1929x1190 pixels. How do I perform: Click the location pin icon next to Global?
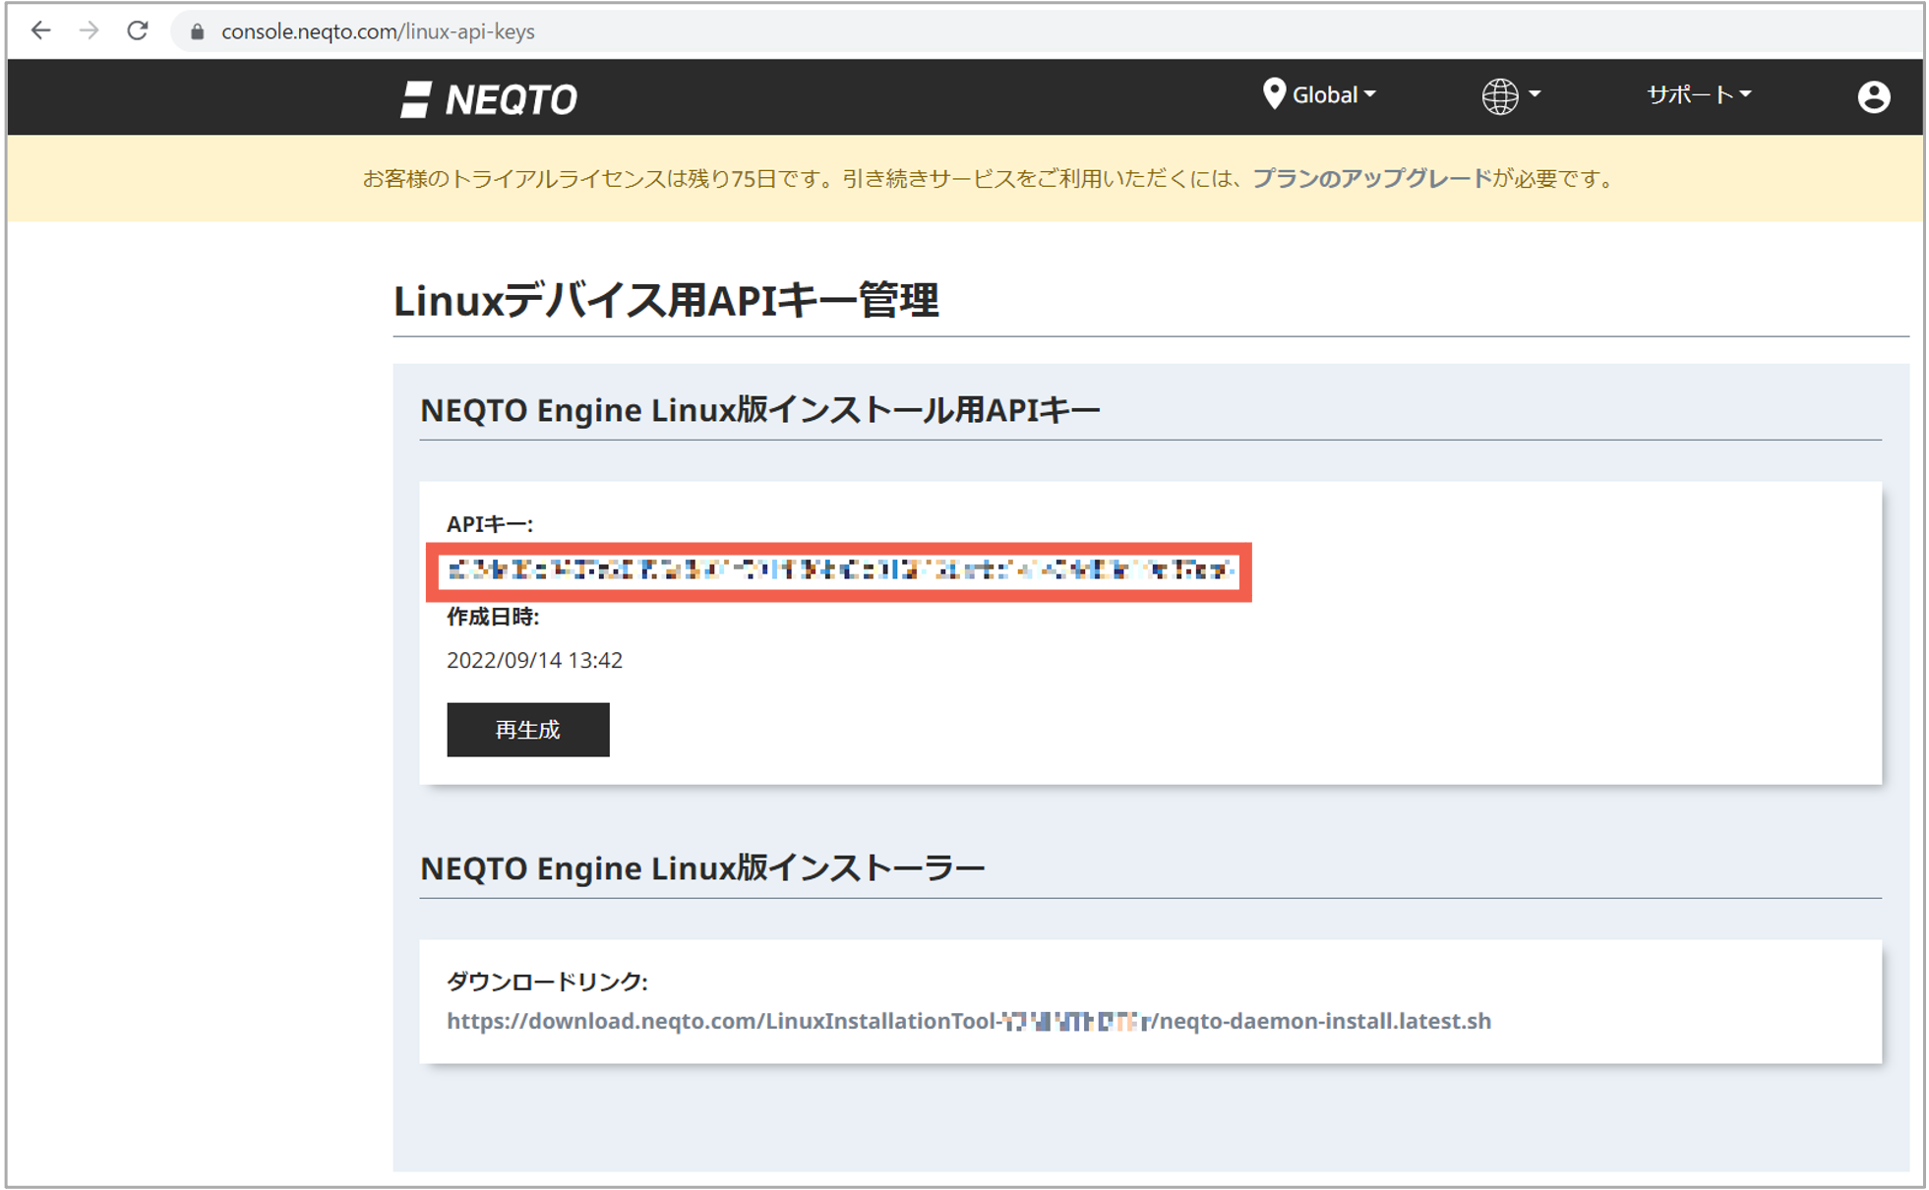click(x=1273, y=94)
